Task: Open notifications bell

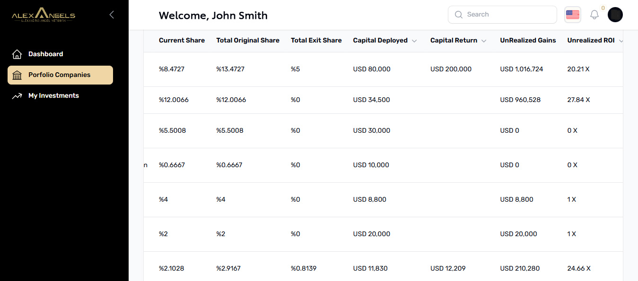Action: 594,15
